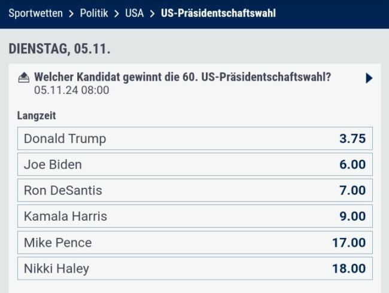
Task: Click the ballot box icon beside the question
Action: 24,78
